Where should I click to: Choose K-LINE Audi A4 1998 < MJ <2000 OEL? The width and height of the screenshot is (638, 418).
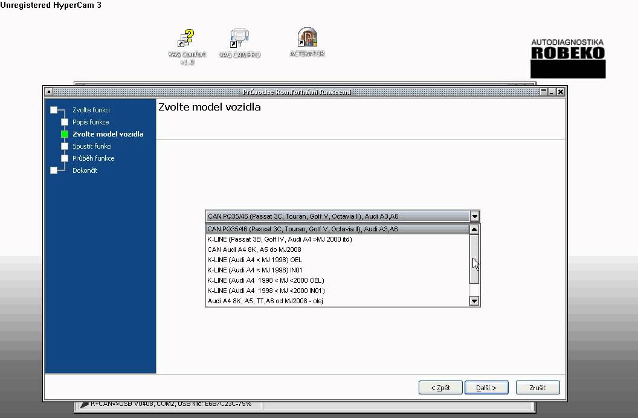coord(337,280)
